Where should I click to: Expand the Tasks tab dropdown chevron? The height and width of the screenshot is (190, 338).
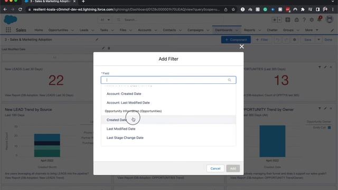click(x=112, y=30)
